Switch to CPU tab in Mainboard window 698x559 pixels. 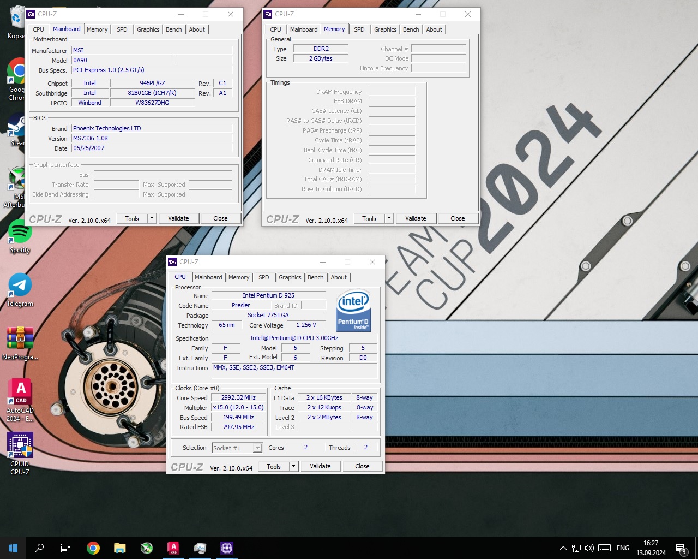pyautogui.click(x=38, y=29)
